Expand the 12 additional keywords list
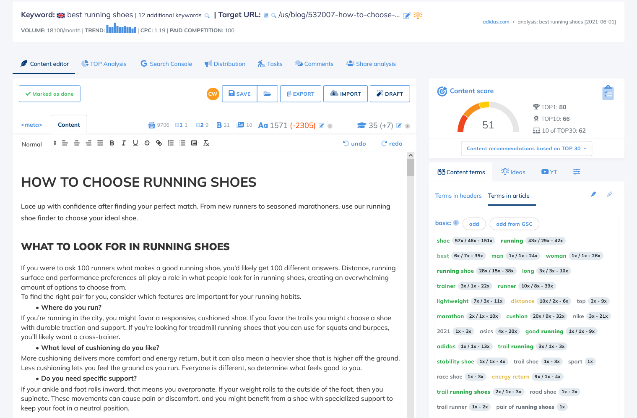The image size is (637, 418). pos(170,16)
